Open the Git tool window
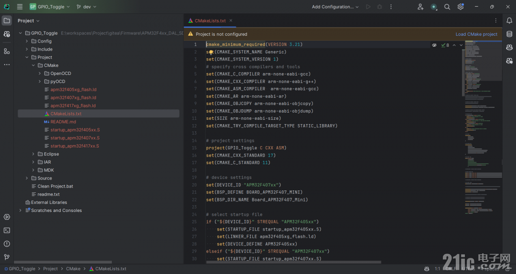This screenshot has height=274, width=516. point(7,257)
